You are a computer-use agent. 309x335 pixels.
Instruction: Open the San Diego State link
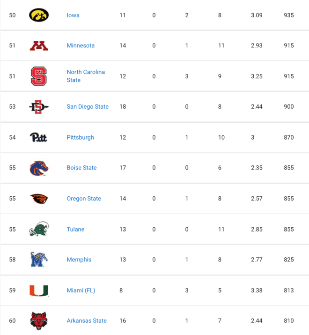point(88,107)
